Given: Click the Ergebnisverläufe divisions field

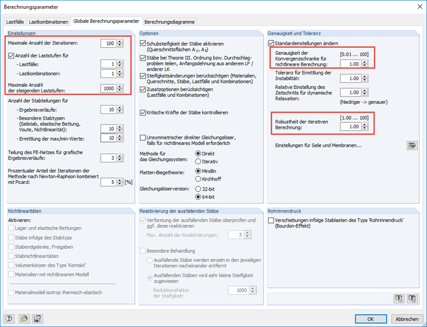Looking at the screenshot, I should click(x=108, y=109).
